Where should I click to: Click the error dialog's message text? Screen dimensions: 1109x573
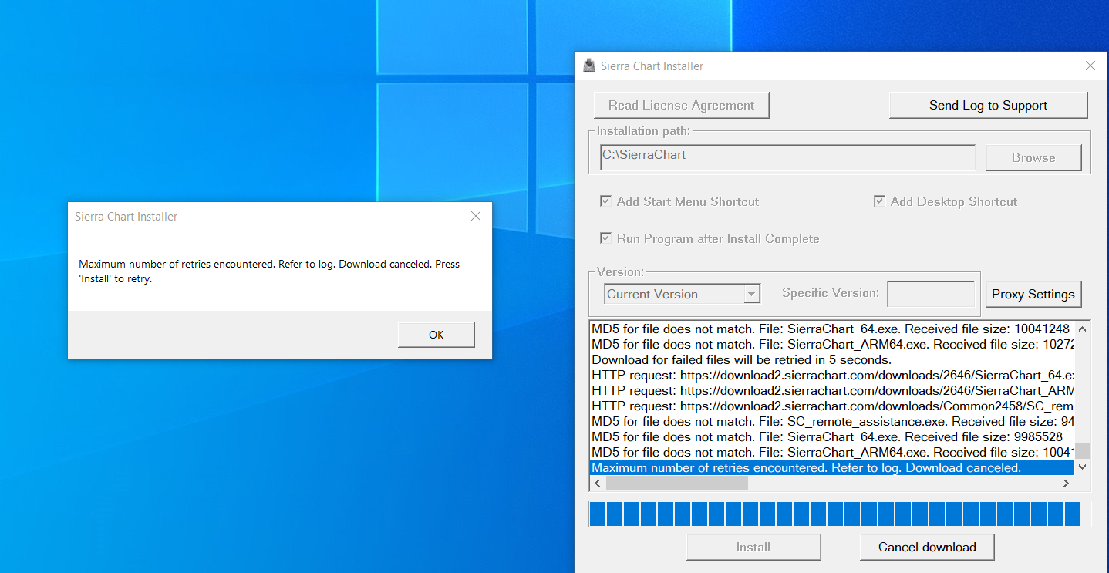pyautogui.click(x=269, y=271)
